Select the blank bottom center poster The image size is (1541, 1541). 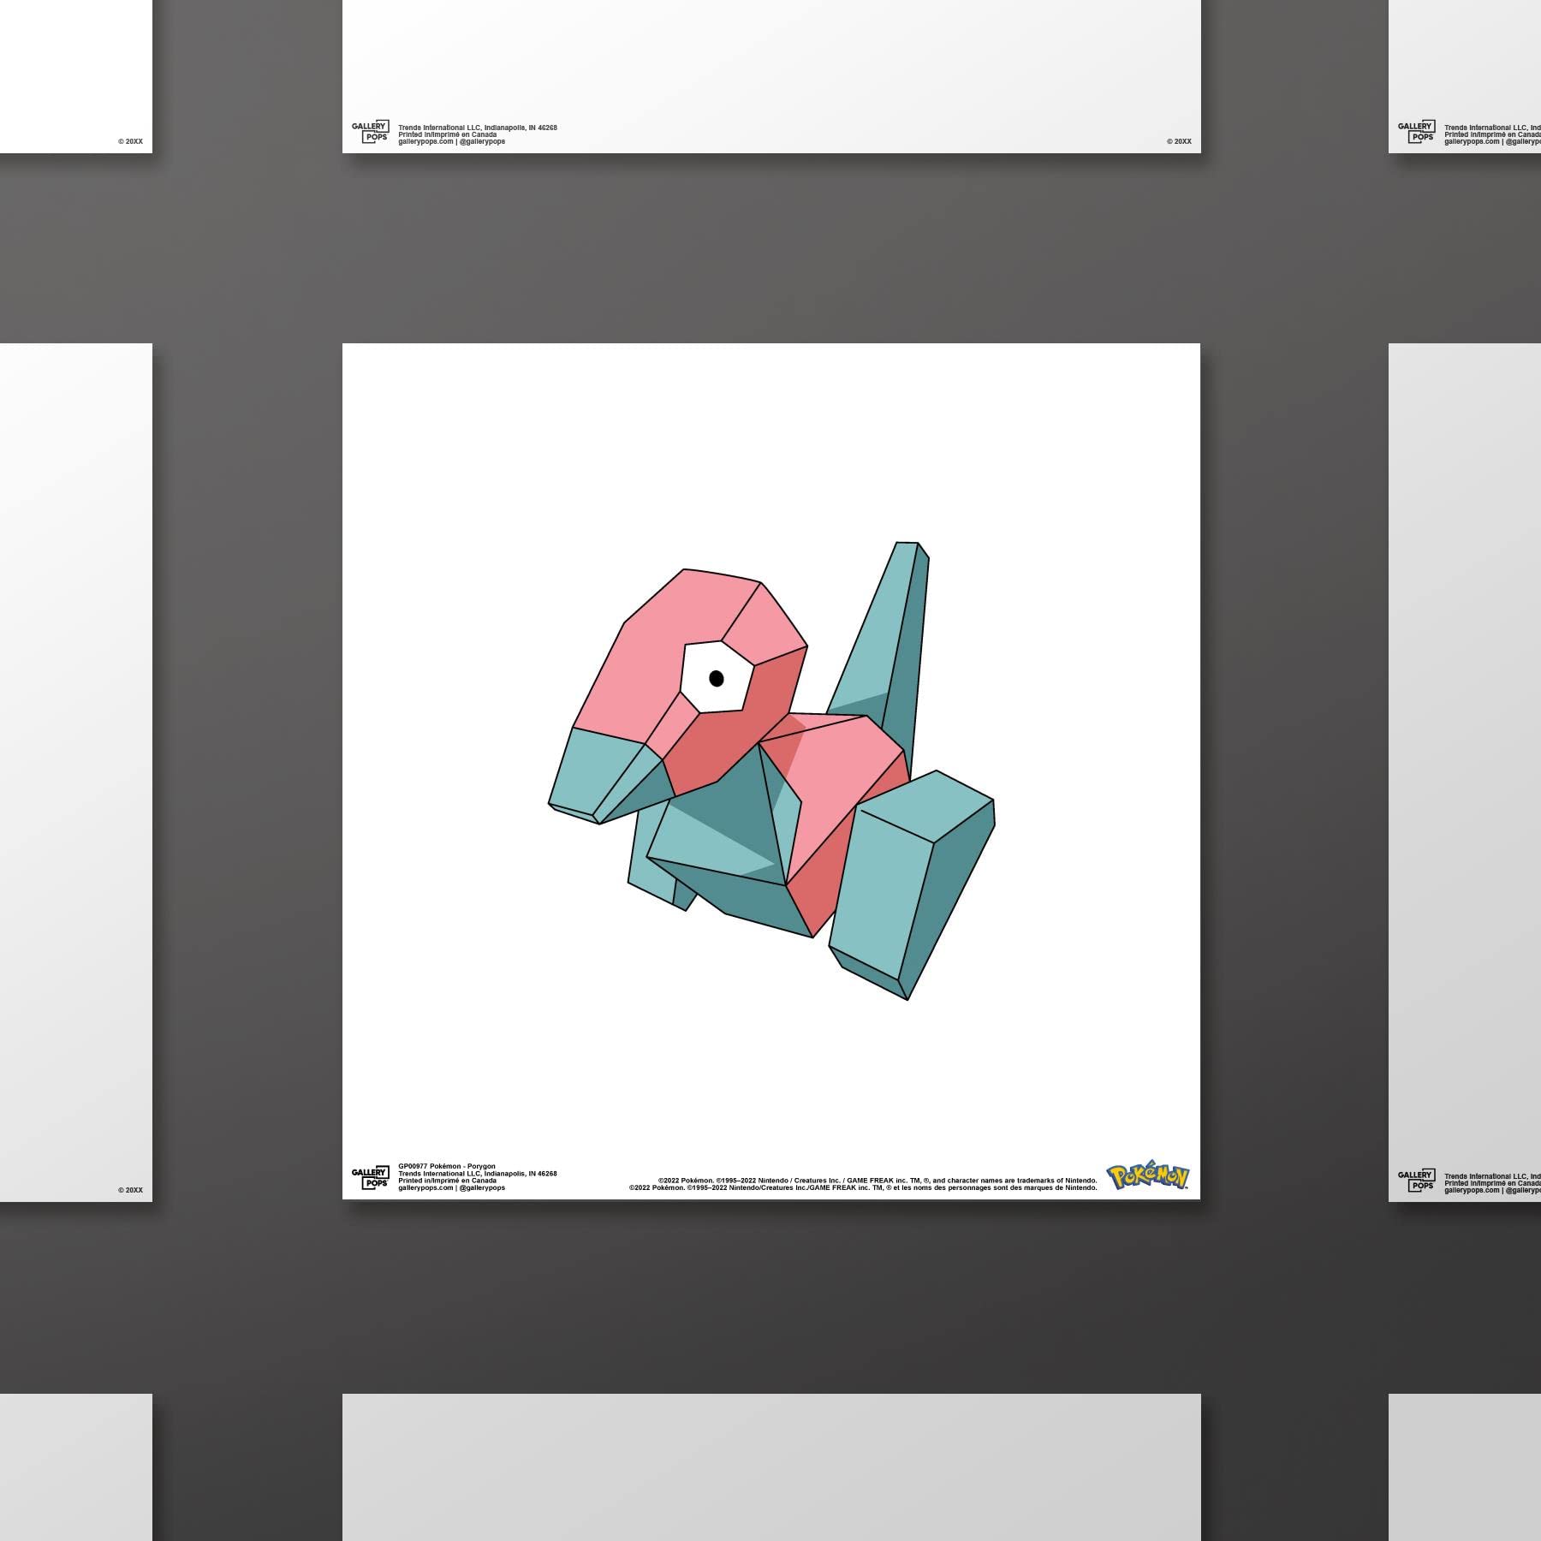pyautogui.click(x=770, y=1466)
